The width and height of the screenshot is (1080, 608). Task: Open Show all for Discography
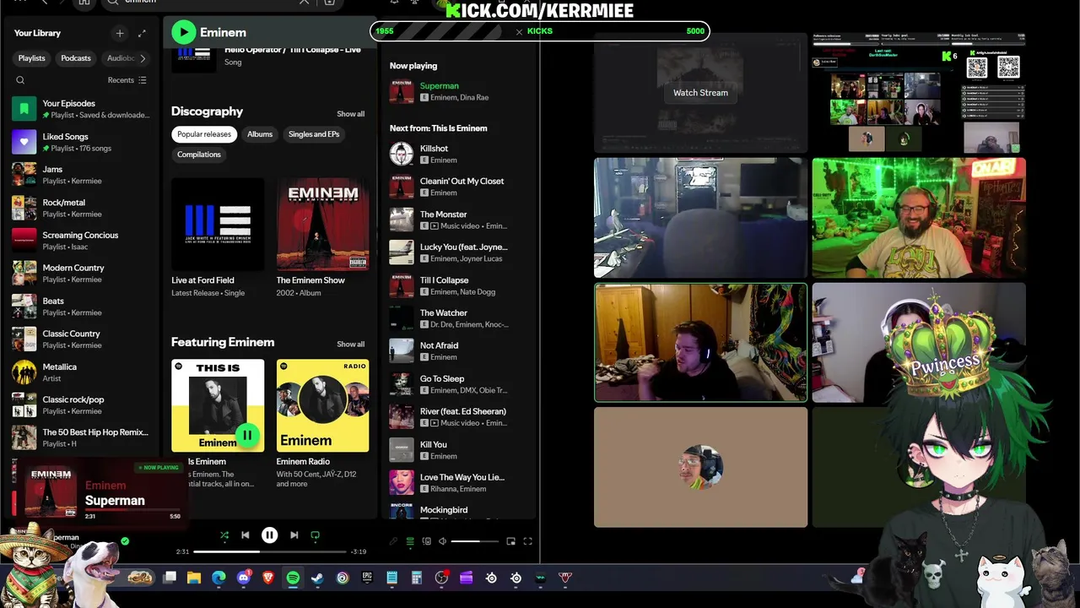click(351, 114)
